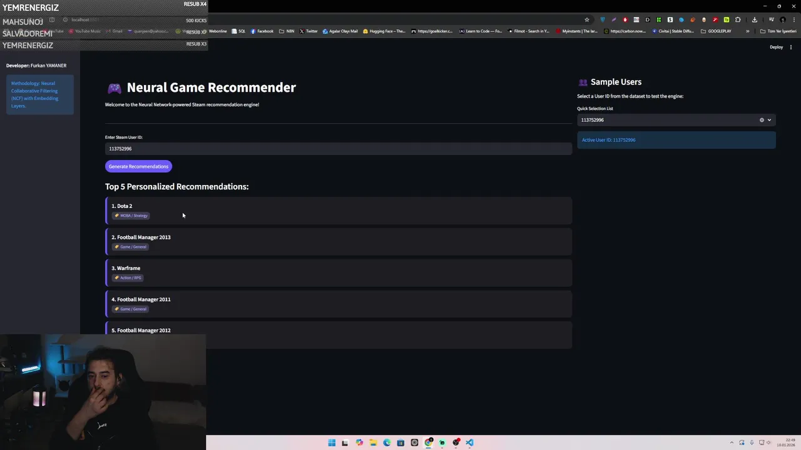Open Microsoft Store from the taskbar
801x450 pixels.
click(400, 442)
